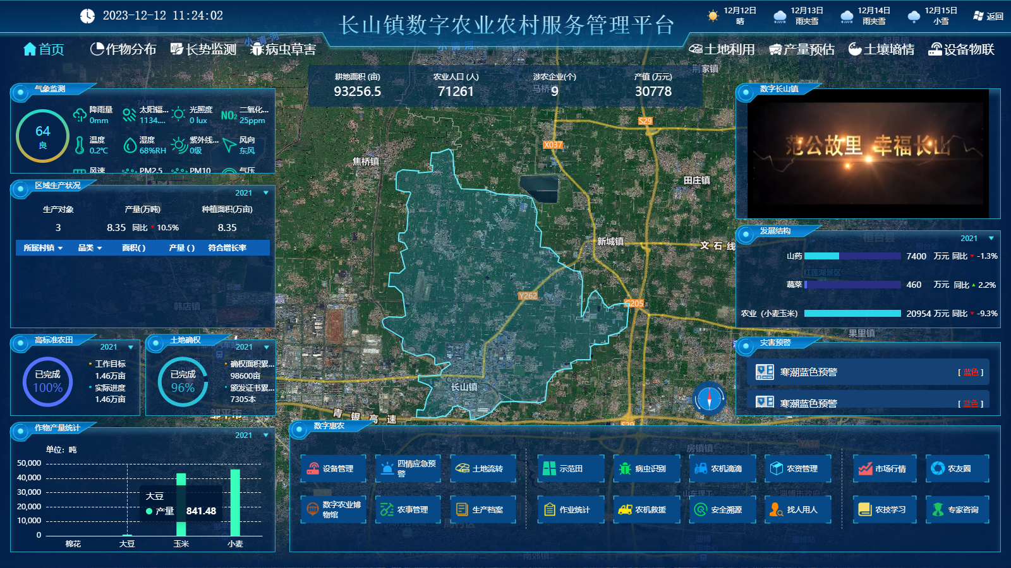The width and height of the screenshot is (1011, 568).
Task: Click the 农技学习 book icon
Action: point(865,509)
